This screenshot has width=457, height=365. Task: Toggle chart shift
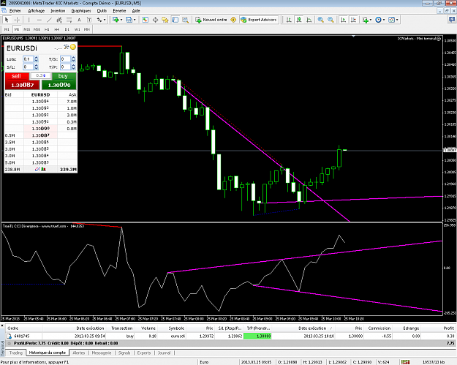pos(353,20)
